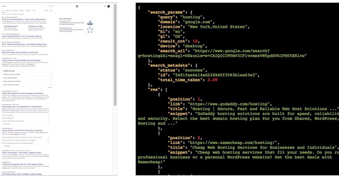Viewport: 339px width, 177px height.
Task: Click the magnifier search icon
Action: 52,6
